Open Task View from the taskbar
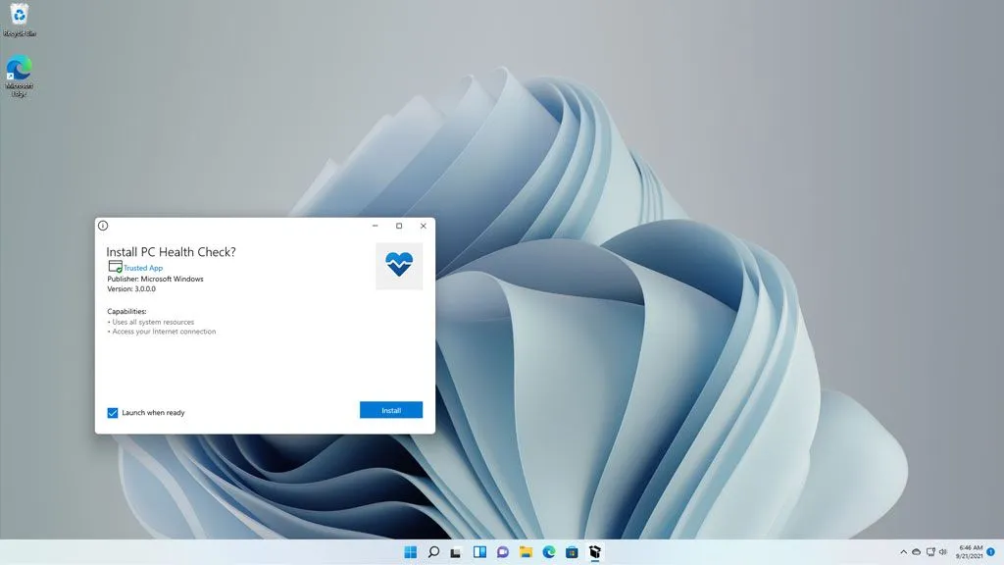This screenshot has width=1004, height=565. pos(456,552)
